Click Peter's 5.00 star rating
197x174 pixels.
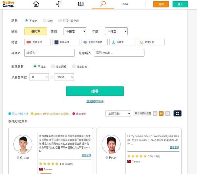[x=143, y=156]
